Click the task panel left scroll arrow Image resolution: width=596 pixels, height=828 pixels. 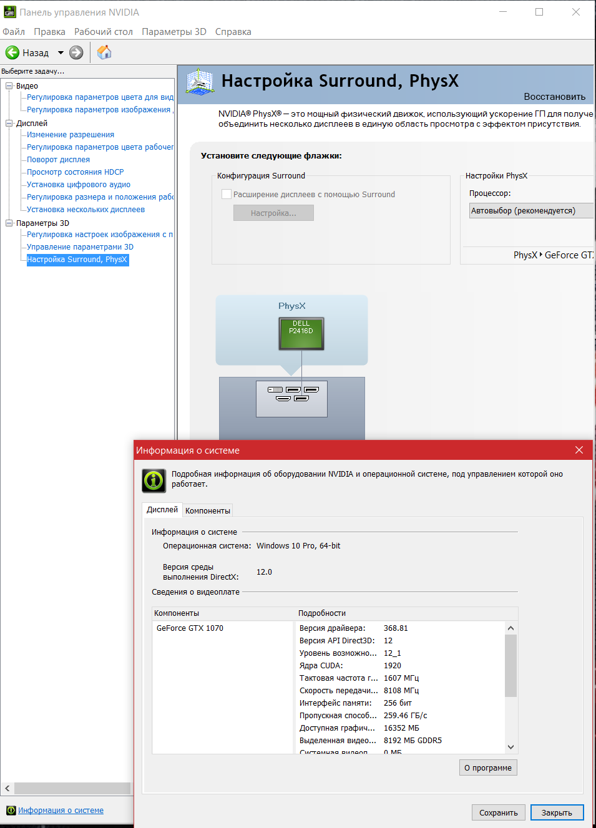(x=7, y=789)
